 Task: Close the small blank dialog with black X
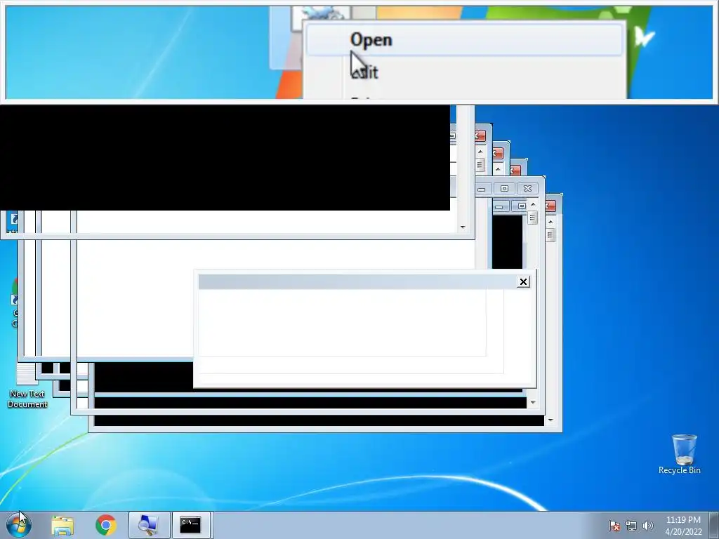click(523, 282)
